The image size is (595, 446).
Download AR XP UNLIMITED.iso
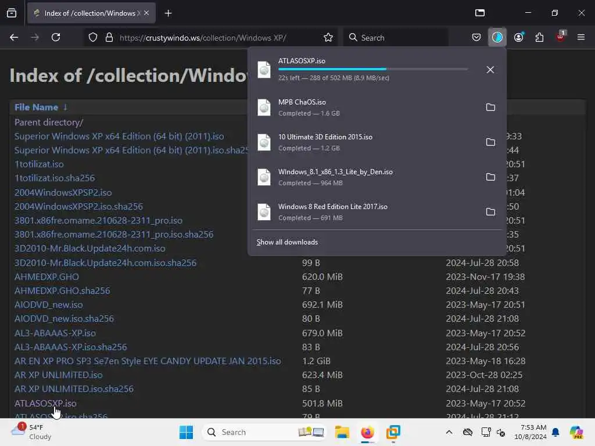click(x=59, y=375)
